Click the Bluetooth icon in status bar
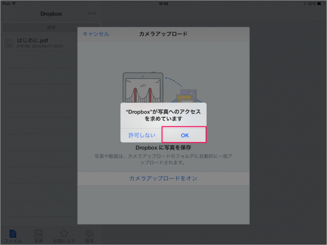Viewport: 327px width, 245px height. tap(305, 4)
